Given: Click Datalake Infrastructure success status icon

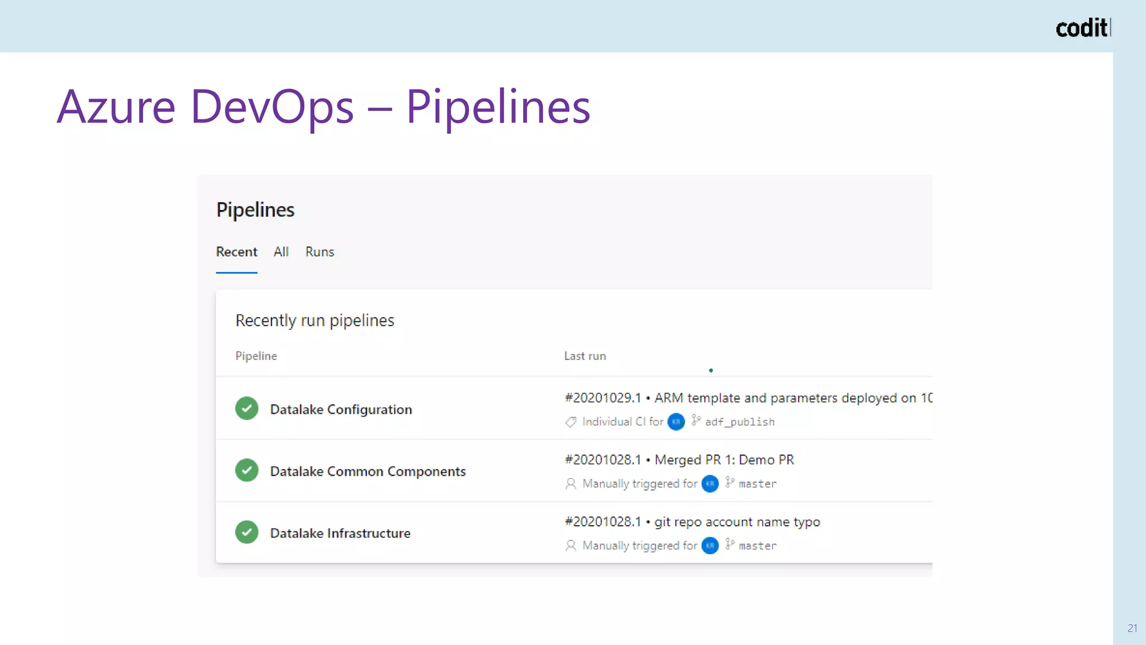Looking at the screenshot, I should pos(247,532).
